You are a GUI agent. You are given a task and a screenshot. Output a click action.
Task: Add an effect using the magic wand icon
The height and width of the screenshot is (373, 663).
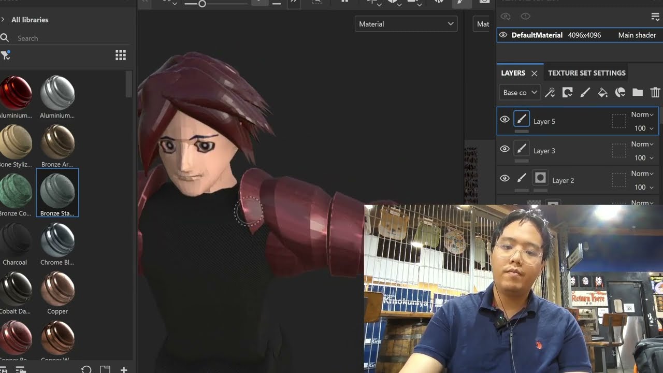pyautogui.click(x=550, y=93)
